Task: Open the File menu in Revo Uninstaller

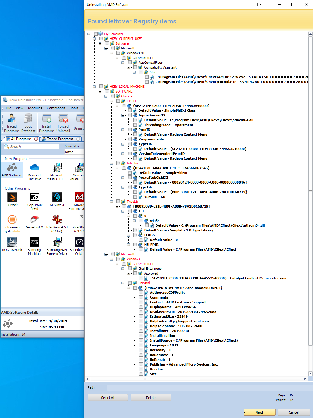Action: (8, 108)
